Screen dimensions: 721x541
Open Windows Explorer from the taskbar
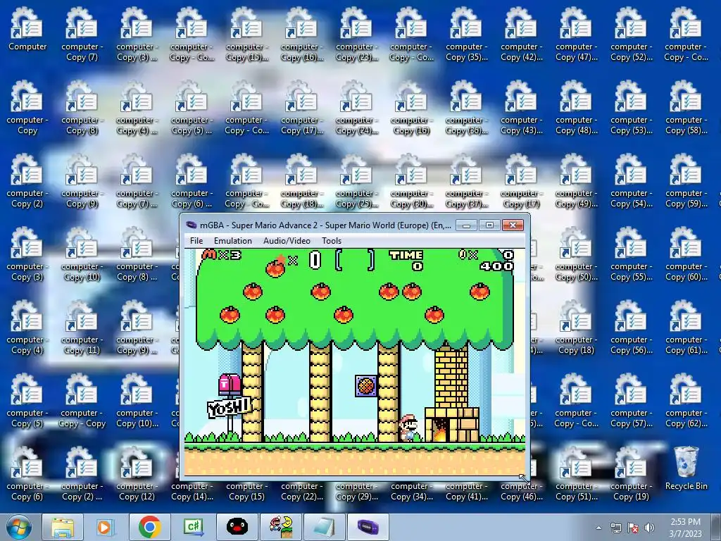pyautogui.click(x=63, y=527)
